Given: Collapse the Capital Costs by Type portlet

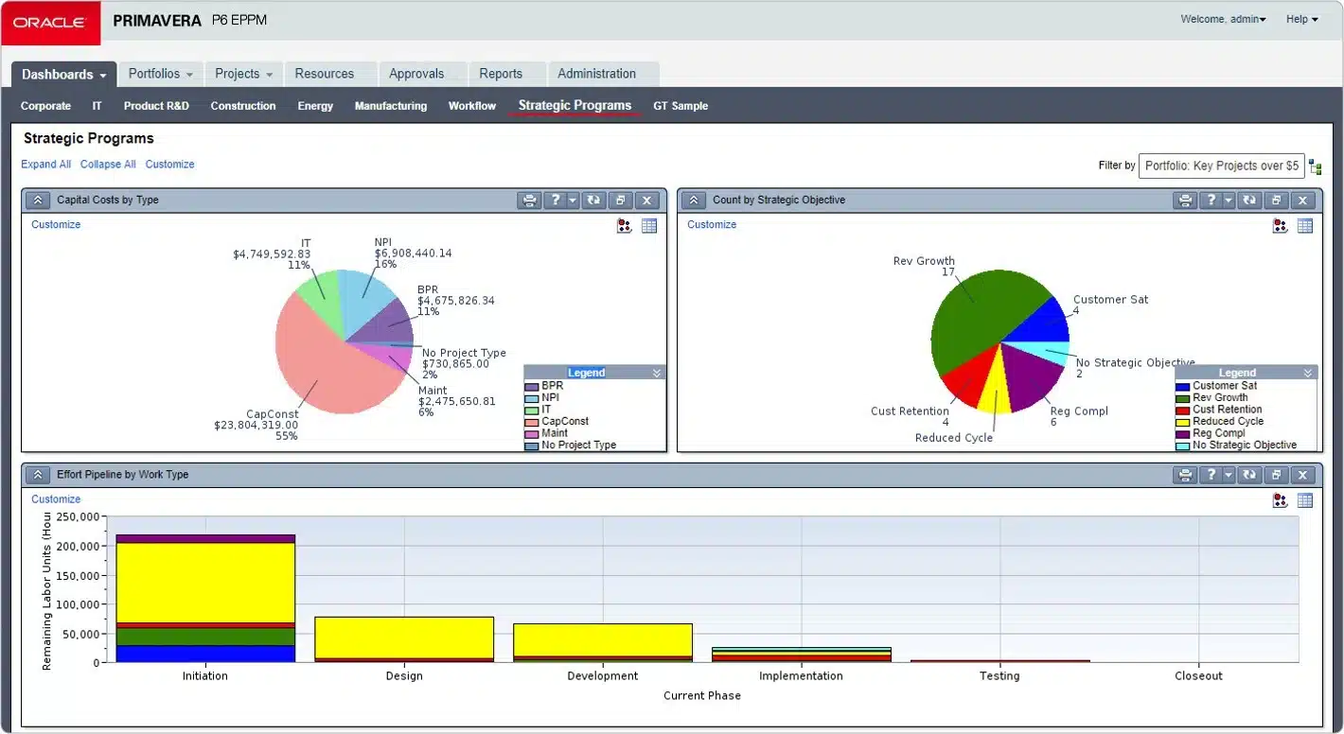Looking at the screenshot, I should (x=38, y=201).
